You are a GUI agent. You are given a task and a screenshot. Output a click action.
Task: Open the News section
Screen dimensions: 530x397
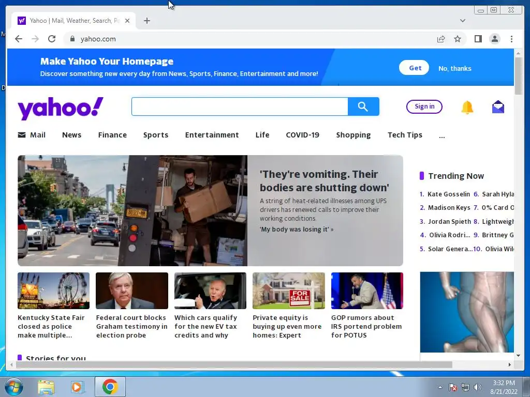[x=71, y=135]
